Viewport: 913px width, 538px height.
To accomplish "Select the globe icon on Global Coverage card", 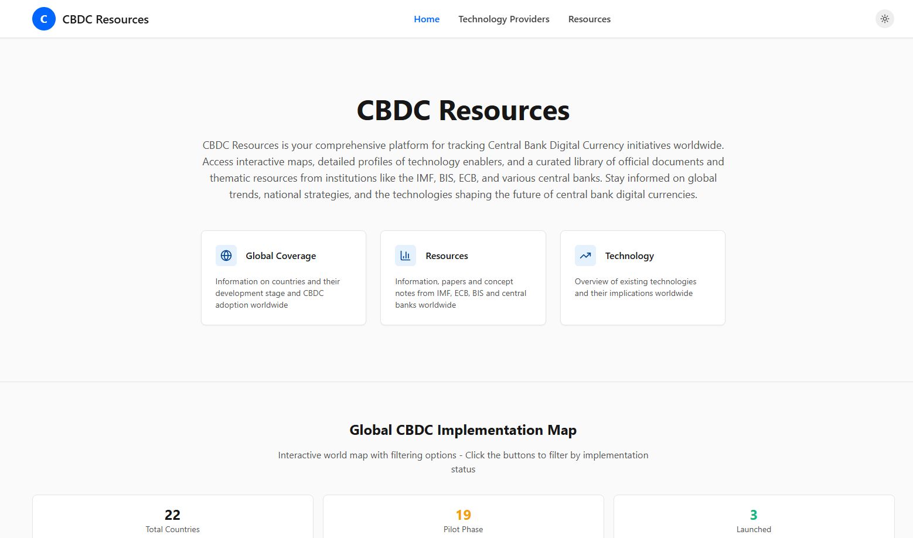I will [x=226, y=256].
